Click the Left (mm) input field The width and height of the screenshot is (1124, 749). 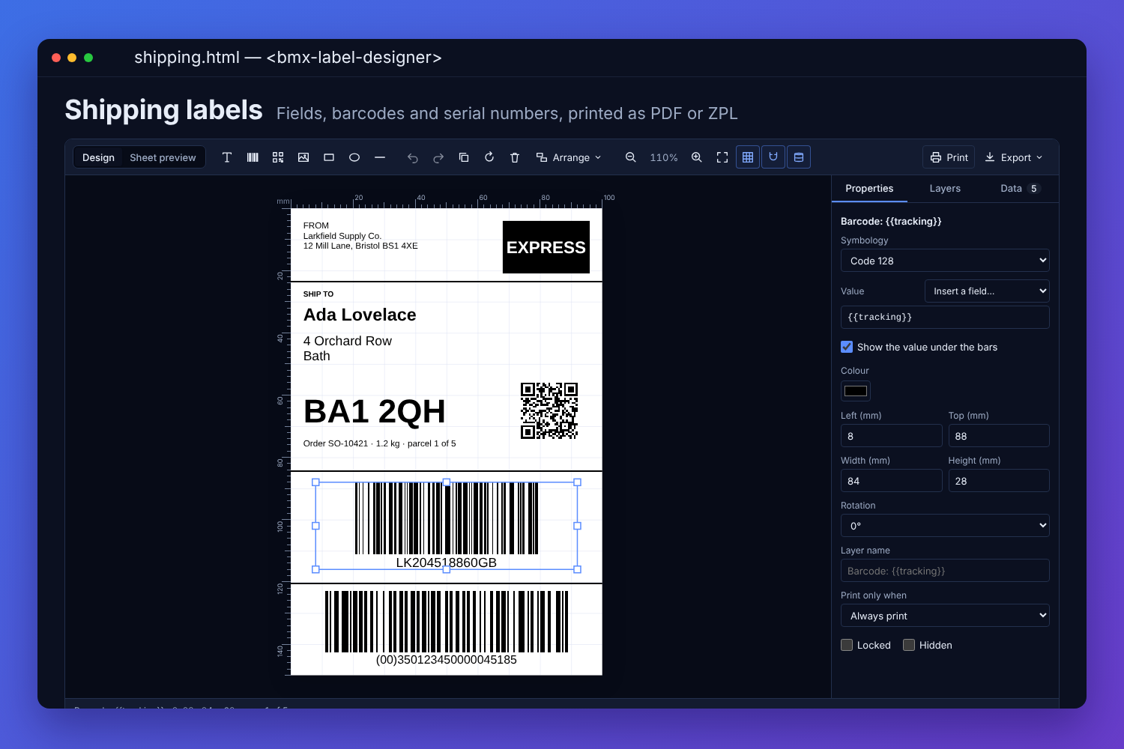tap(891, 436)
